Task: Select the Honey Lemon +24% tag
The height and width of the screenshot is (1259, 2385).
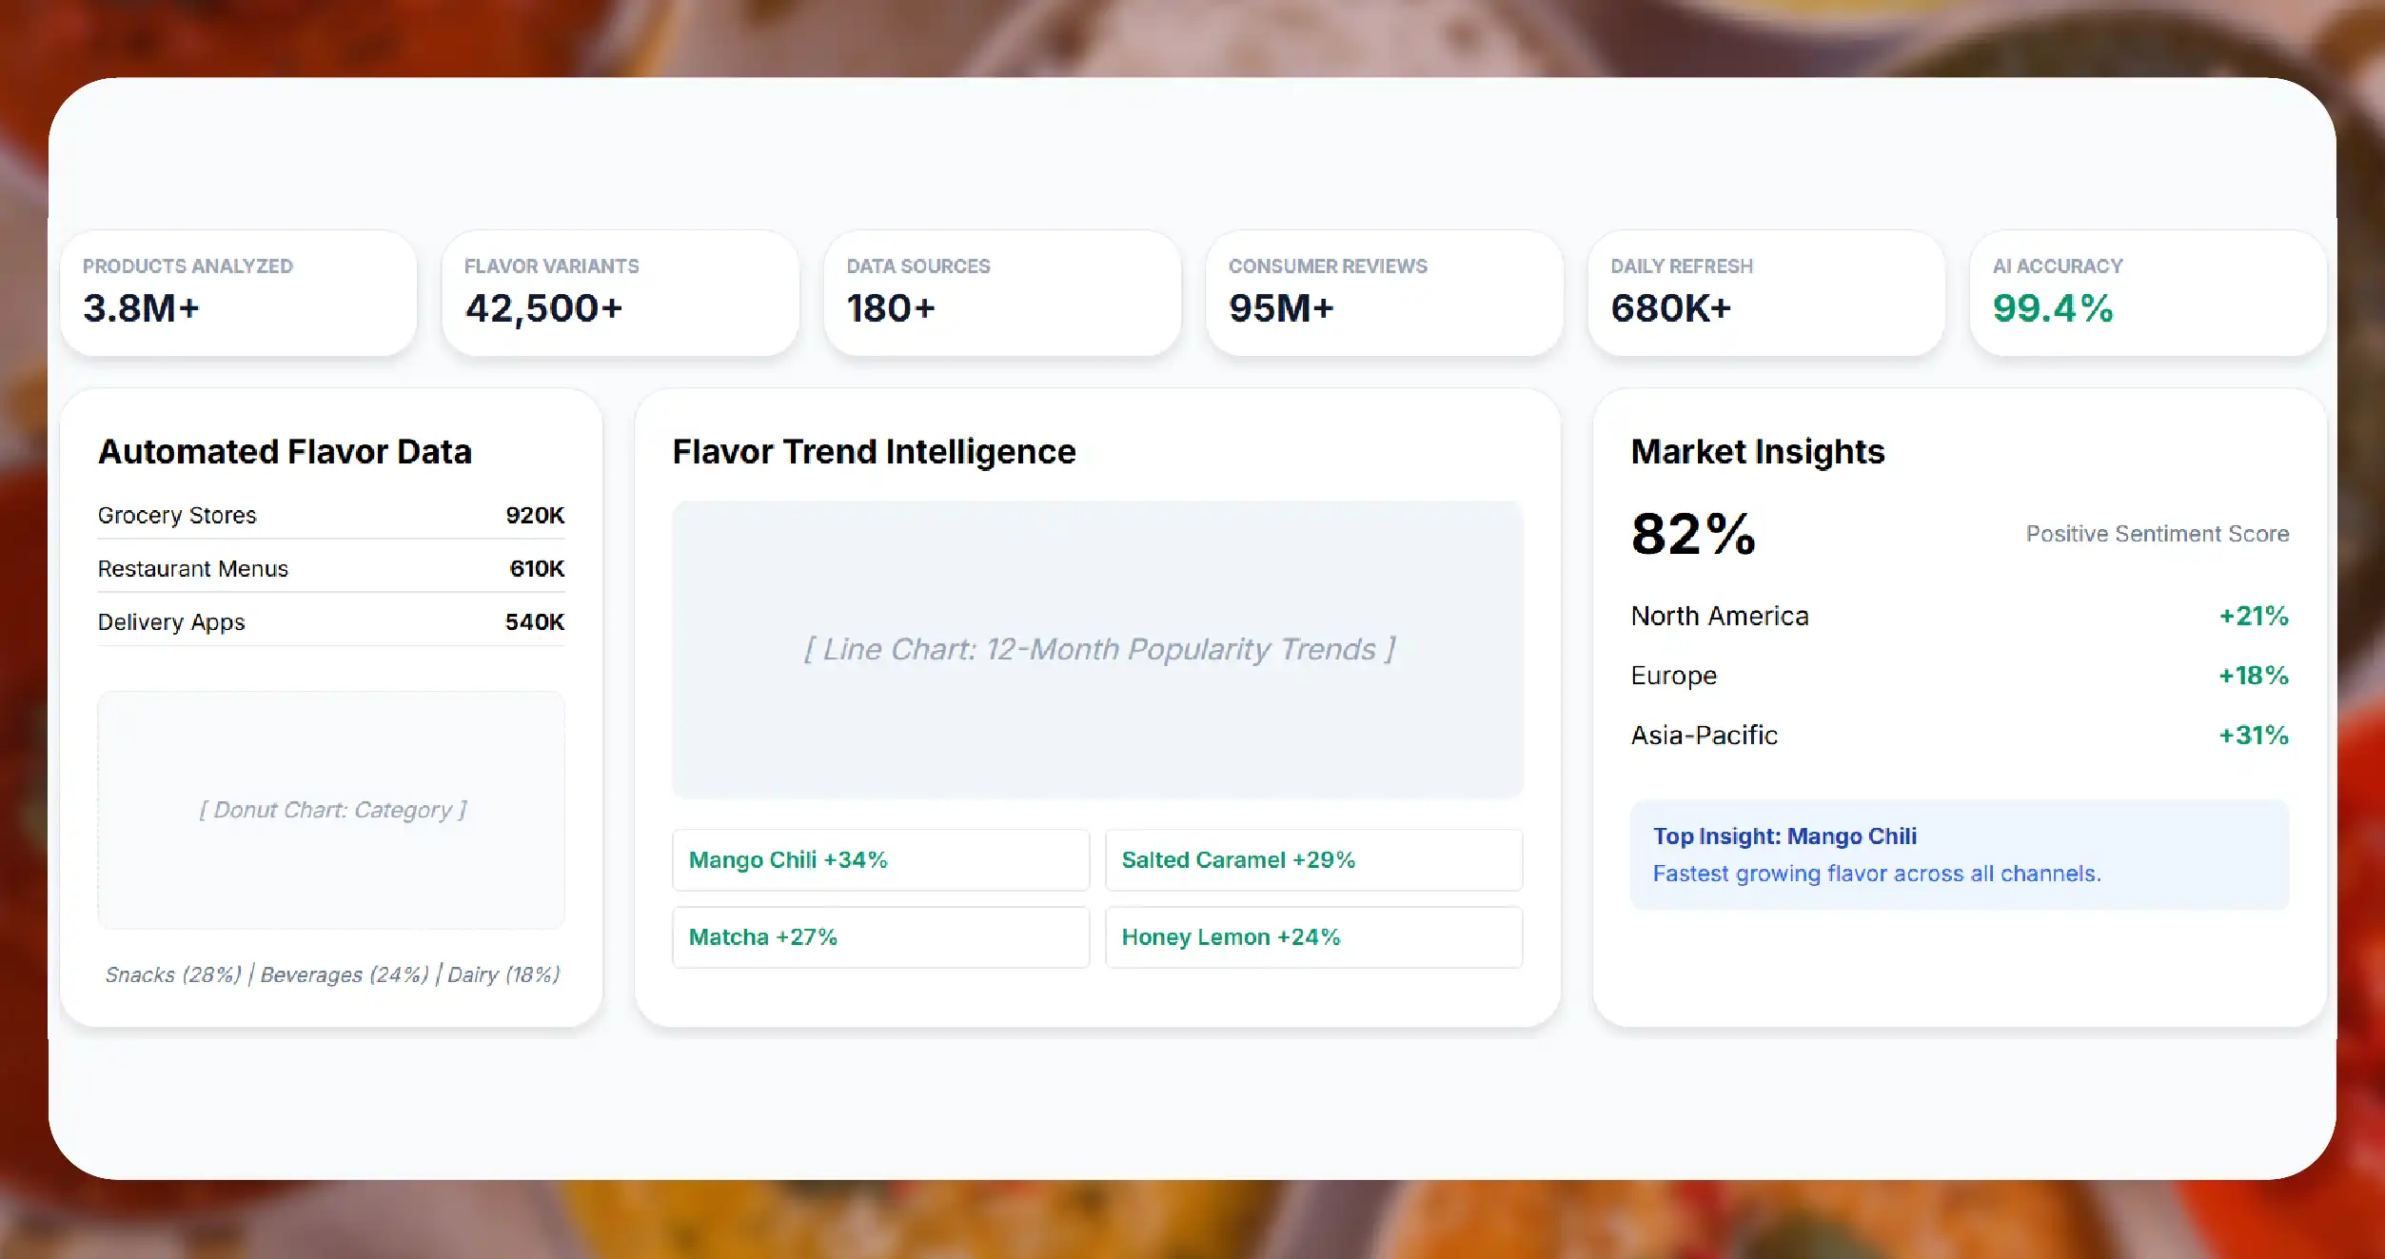Action: tap(1313, 936)
